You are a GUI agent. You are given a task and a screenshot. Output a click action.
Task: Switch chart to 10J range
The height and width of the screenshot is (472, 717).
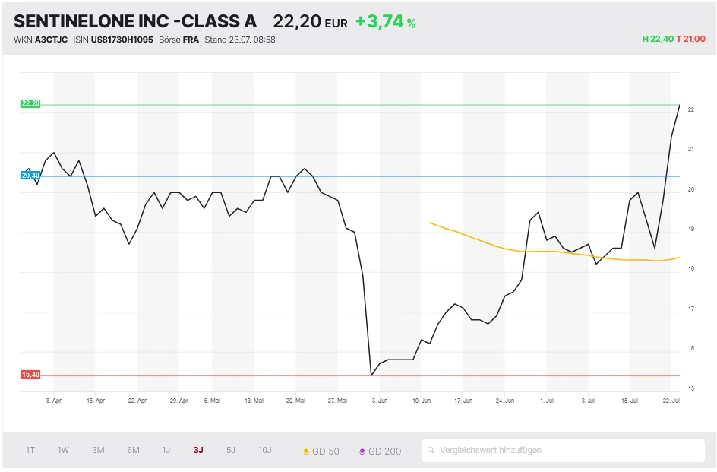(264, 450)
